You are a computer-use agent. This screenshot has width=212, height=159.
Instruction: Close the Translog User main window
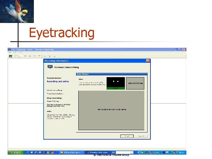click(184, 49)
